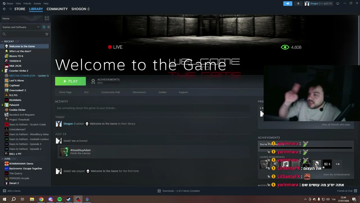Open the Windows taskbar search
Viewport: 360px width, 203px height.
(x=13, y=199)
